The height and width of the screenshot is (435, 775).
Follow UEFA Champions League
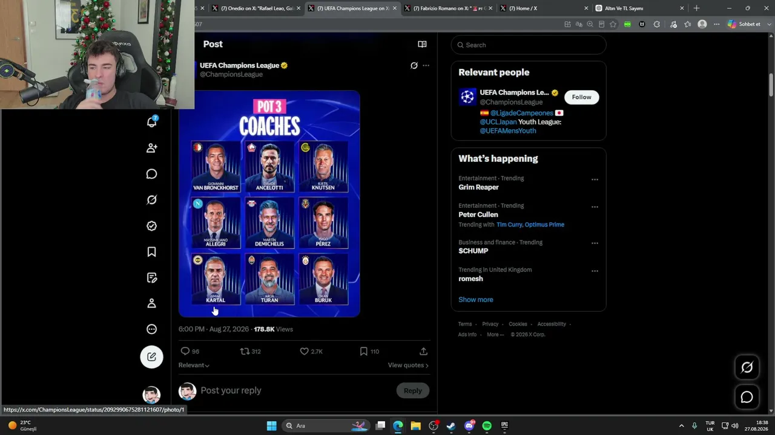pos(581,97)
